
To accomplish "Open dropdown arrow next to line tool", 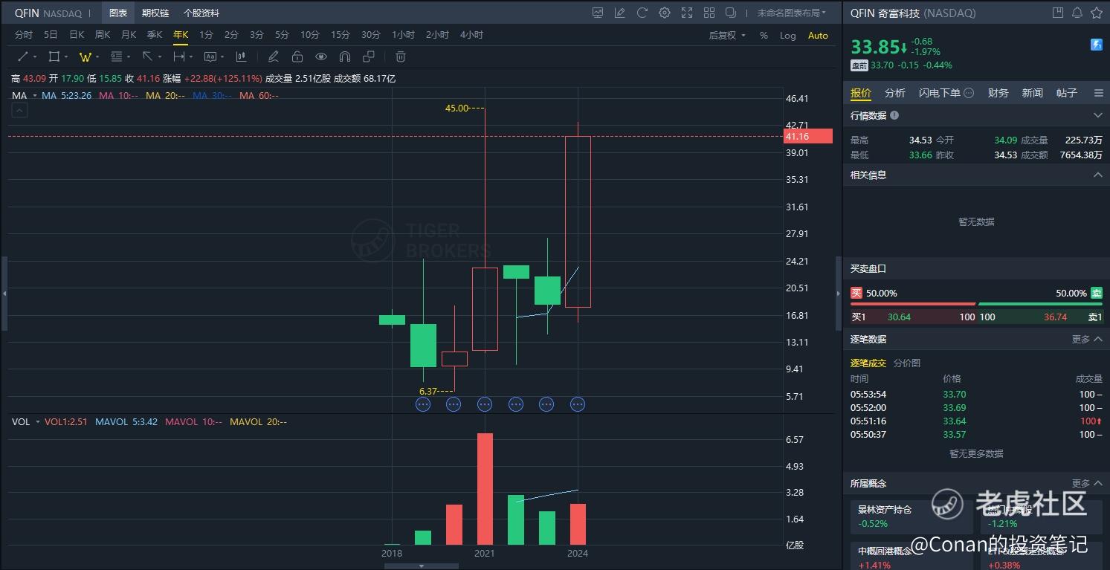I will (x=35, y=57).
